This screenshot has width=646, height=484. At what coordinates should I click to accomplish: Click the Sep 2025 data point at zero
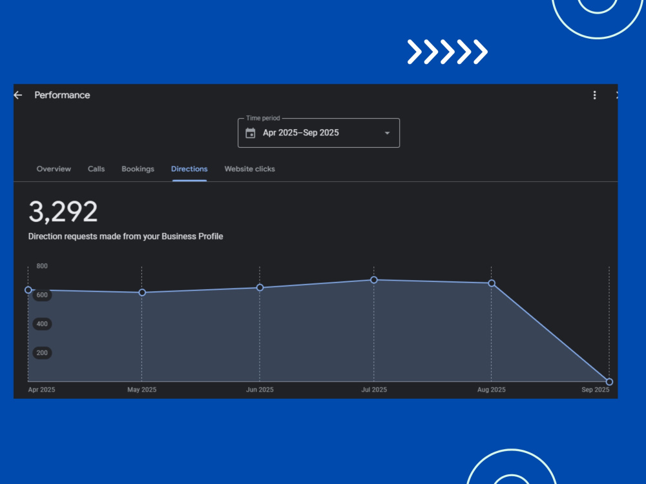click(609, 382)
